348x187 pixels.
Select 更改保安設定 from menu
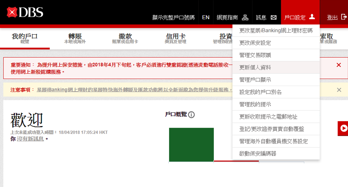tap(255, 43)
